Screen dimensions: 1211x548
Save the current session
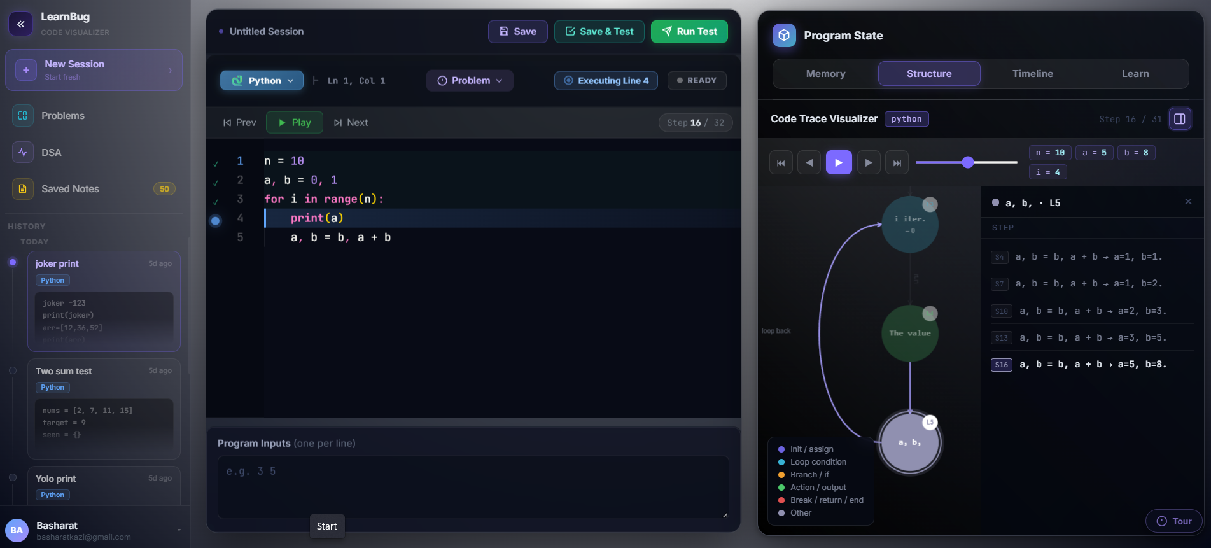coord(518,31)
